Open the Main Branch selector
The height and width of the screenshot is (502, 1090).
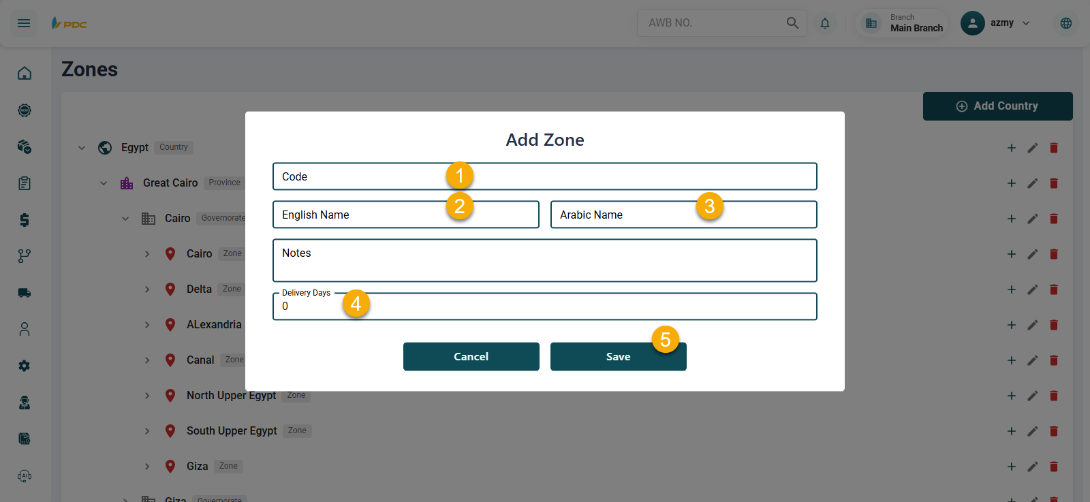pyautogui.click(x=903, y=23)
